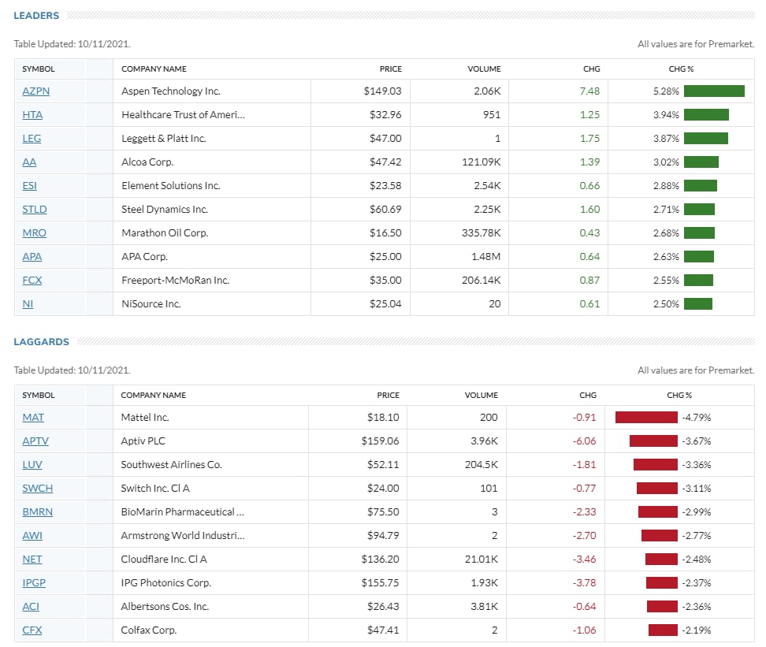Select the Cloudflare Inc. Cl A cell
The image size is (766, 647).
164,559
